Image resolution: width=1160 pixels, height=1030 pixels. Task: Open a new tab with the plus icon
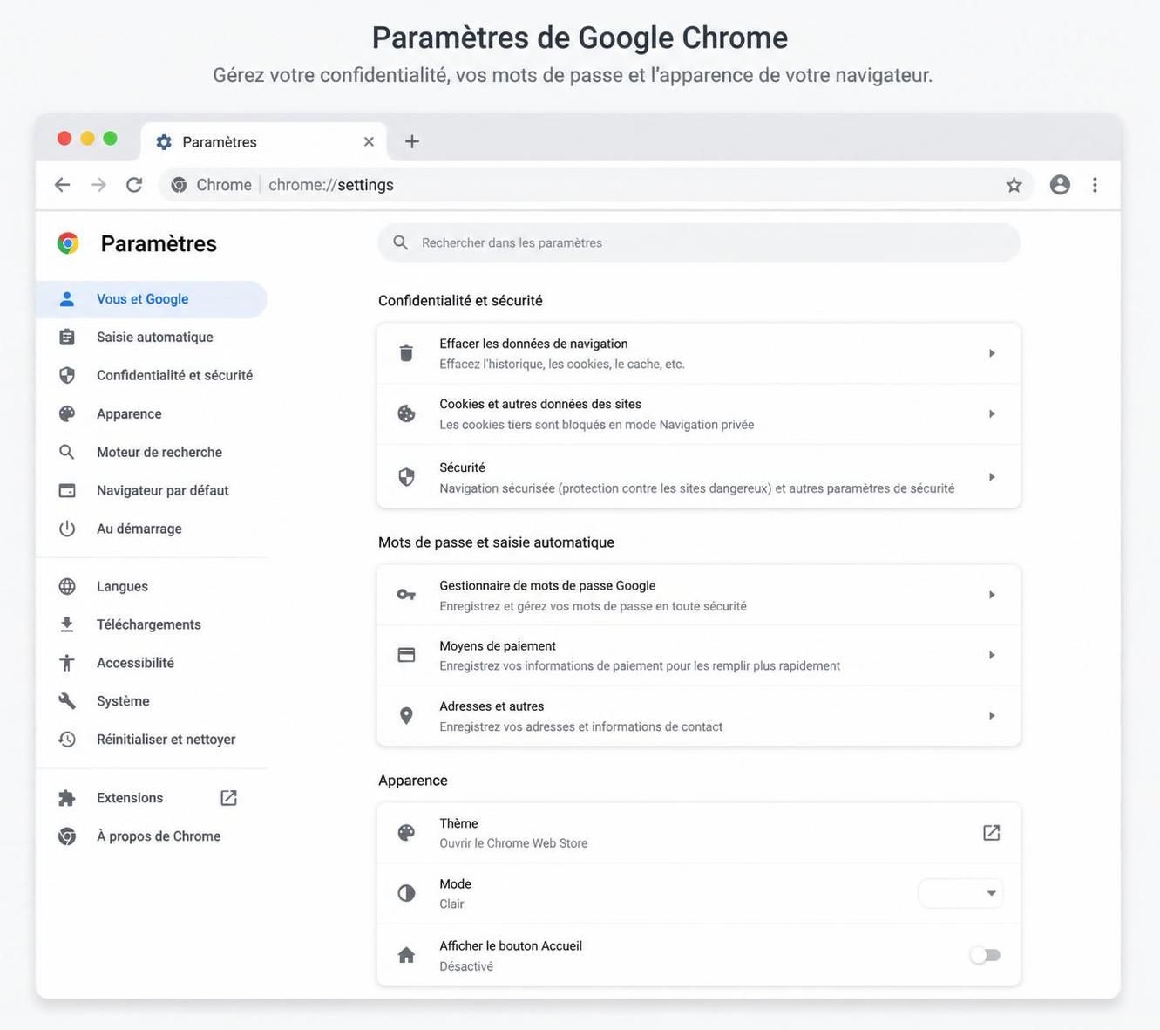[x=412, y=141]
